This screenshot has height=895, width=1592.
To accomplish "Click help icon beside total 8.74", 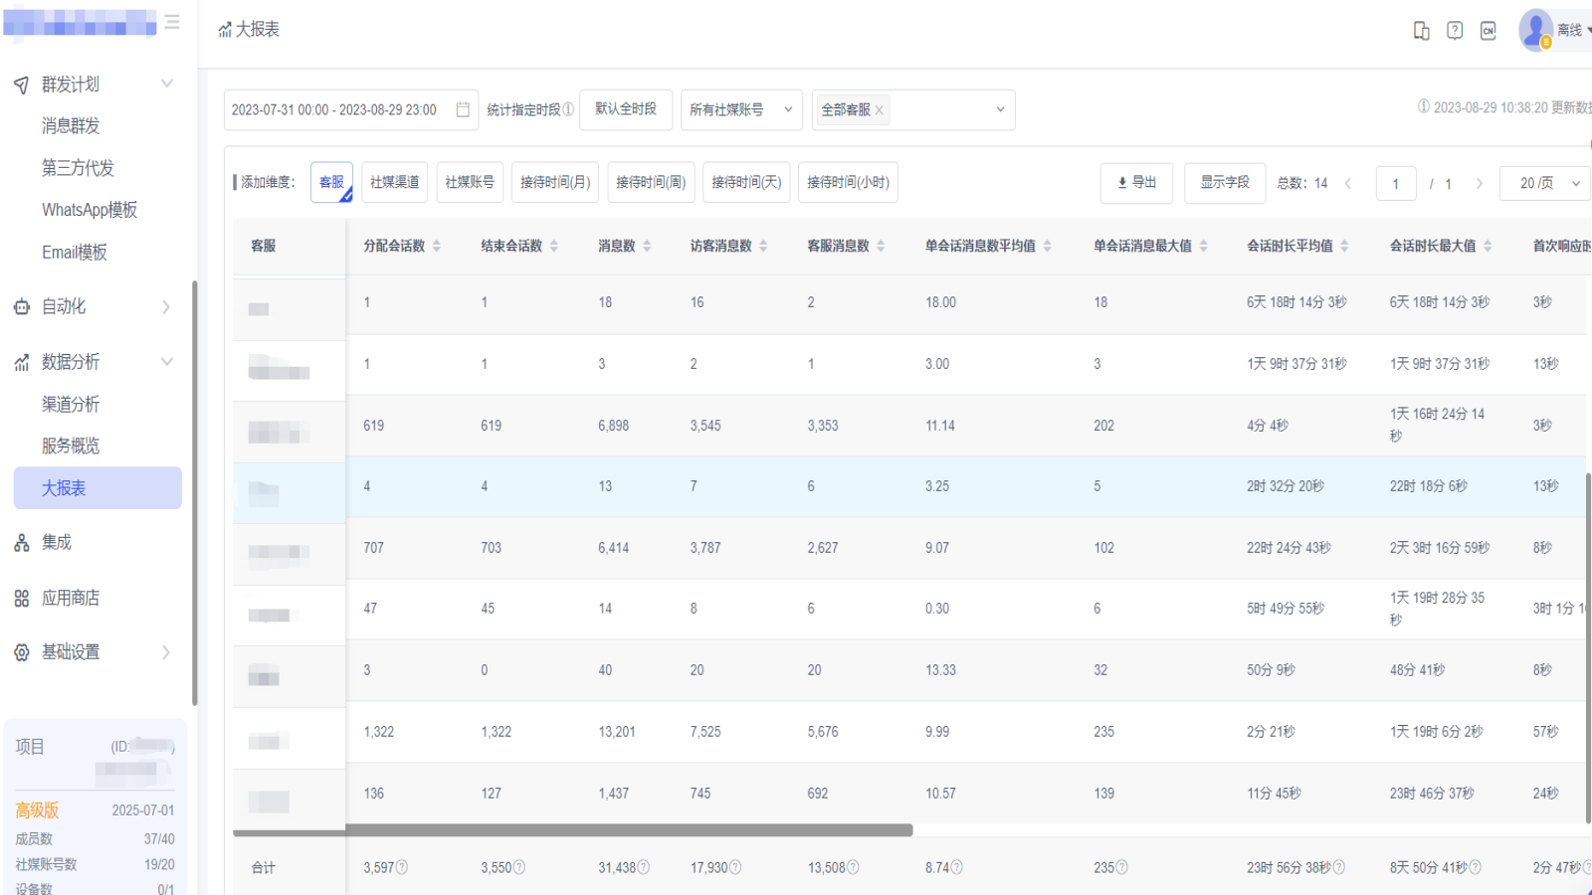I will pos(956,867).
